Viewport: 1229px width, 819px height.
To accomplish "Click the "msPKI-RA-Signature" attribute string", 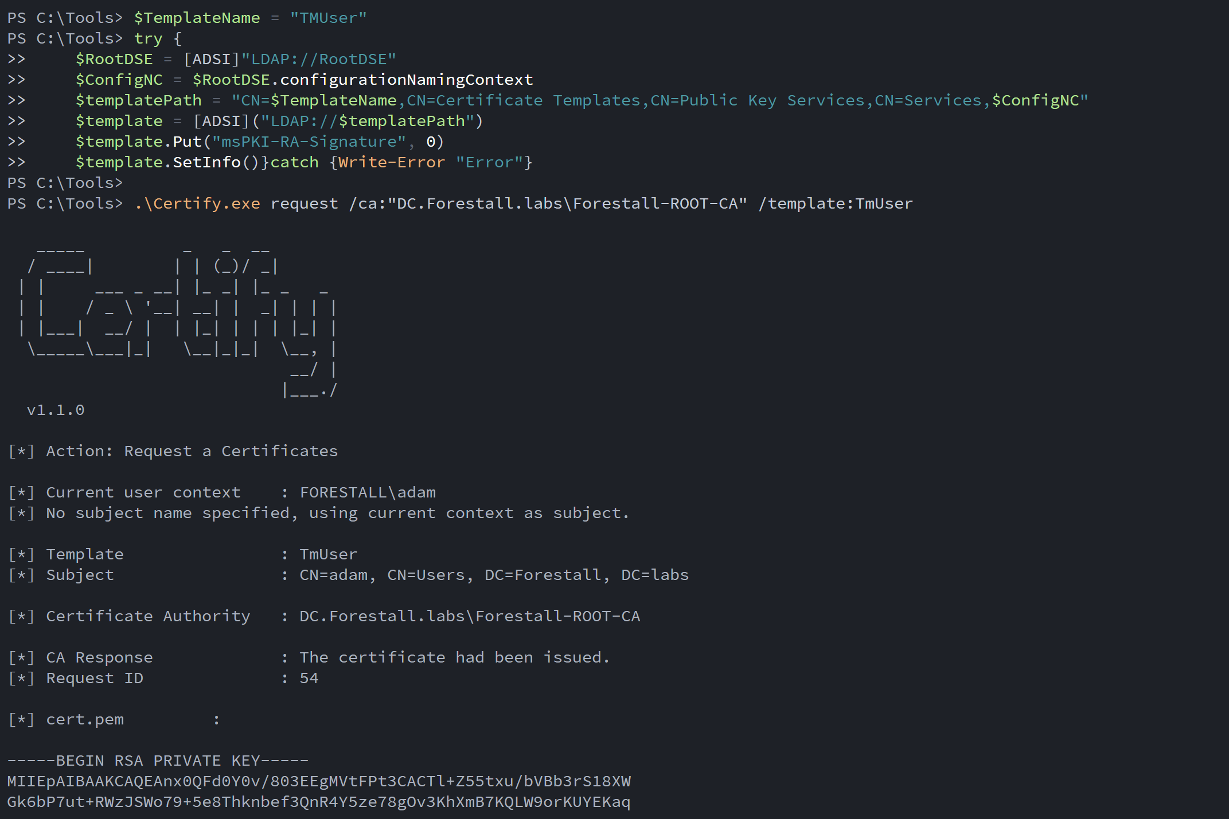I will [x=309, y=142].
